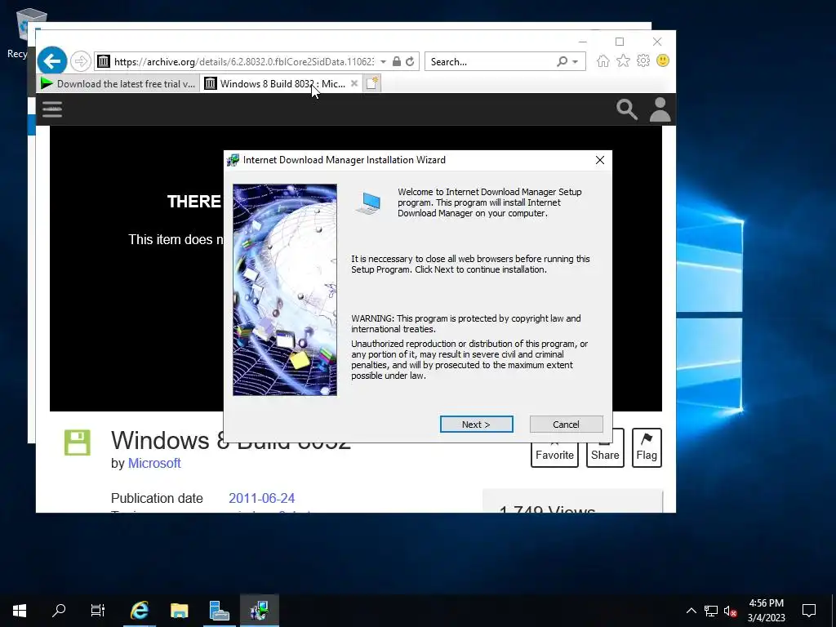Click the globe artwork in the IDM wizard
The width and height of the screenshot is (836, 627).
pos(285,290)
